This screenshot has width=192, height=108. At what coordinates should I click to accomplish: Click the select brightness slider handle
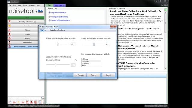coord(55,65)
